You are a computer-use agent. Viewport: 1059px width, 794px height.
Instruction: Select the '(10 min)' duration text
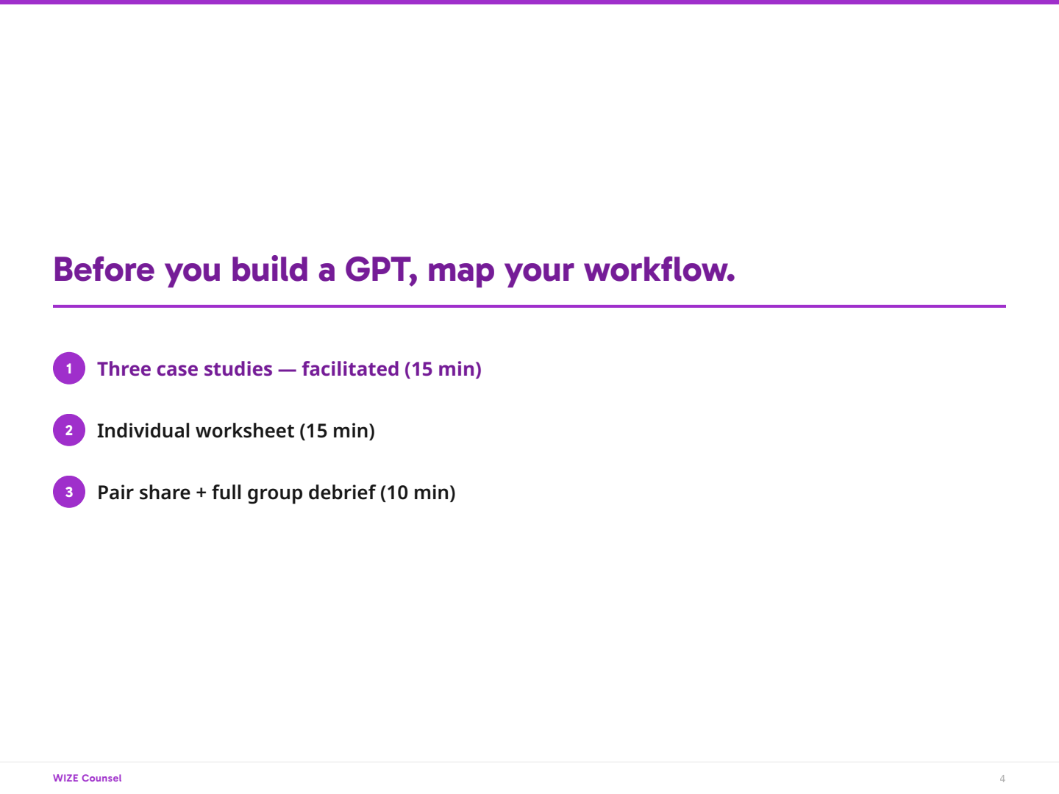point(418,493)
